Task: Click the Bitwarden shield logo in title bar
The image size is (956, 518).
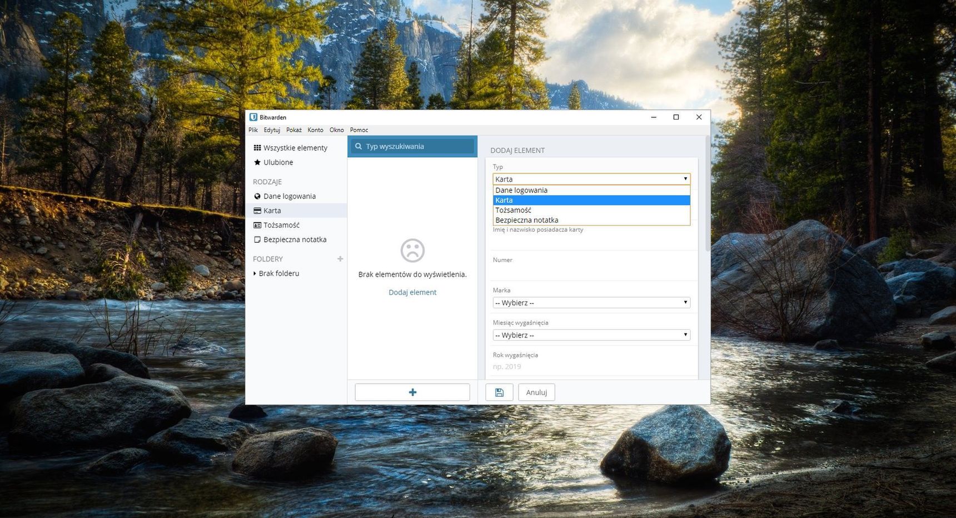Action: pos(253,117)
